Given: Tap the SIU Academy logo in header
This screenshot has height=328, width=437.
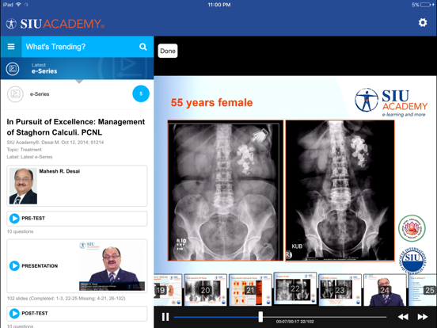Looking at the screenshot, I should (55, 24).
